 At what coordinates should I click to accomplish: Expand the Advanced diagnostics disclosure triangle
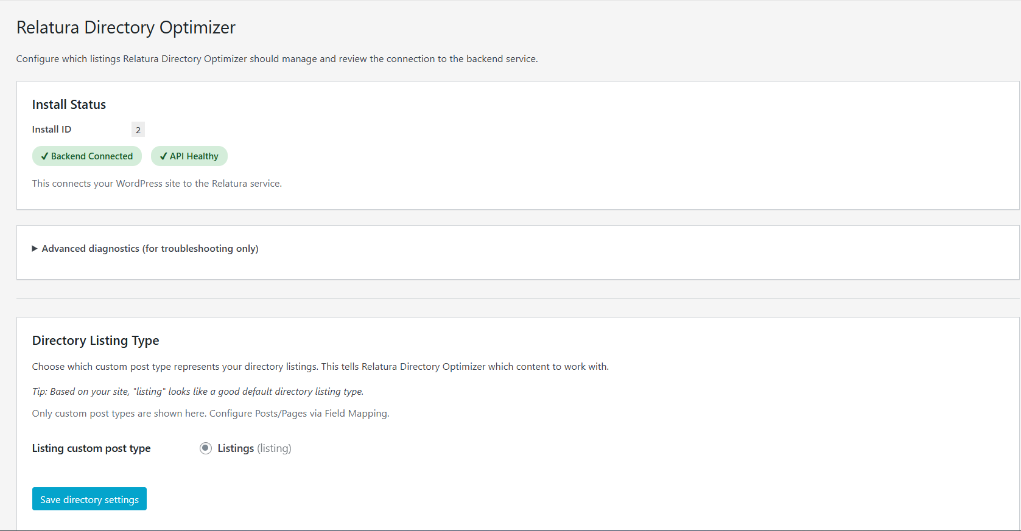(35, 249)
